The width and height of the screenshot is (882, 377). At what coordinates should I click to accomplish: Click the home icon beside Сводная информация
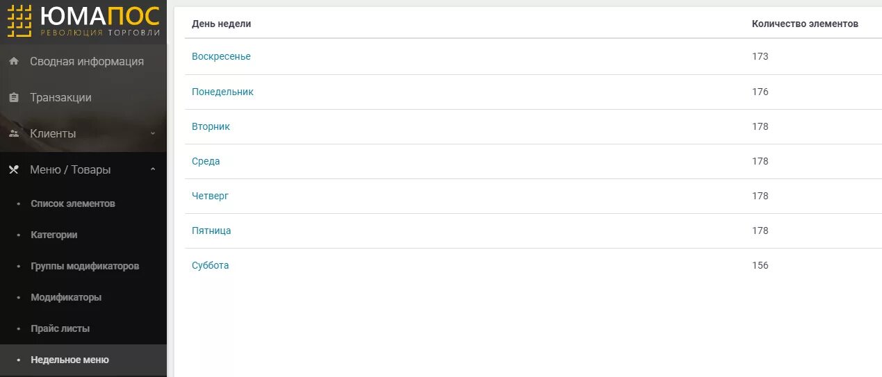(x=14, y=62)
